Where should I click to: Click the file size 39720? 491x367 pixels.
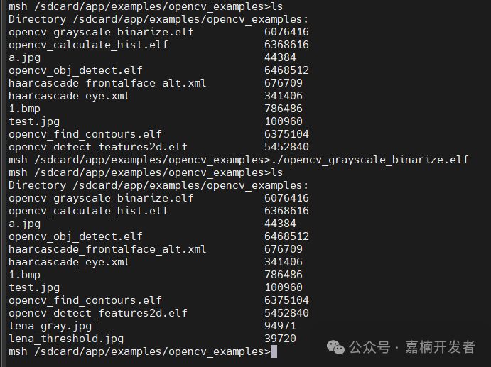pos(280,339)
